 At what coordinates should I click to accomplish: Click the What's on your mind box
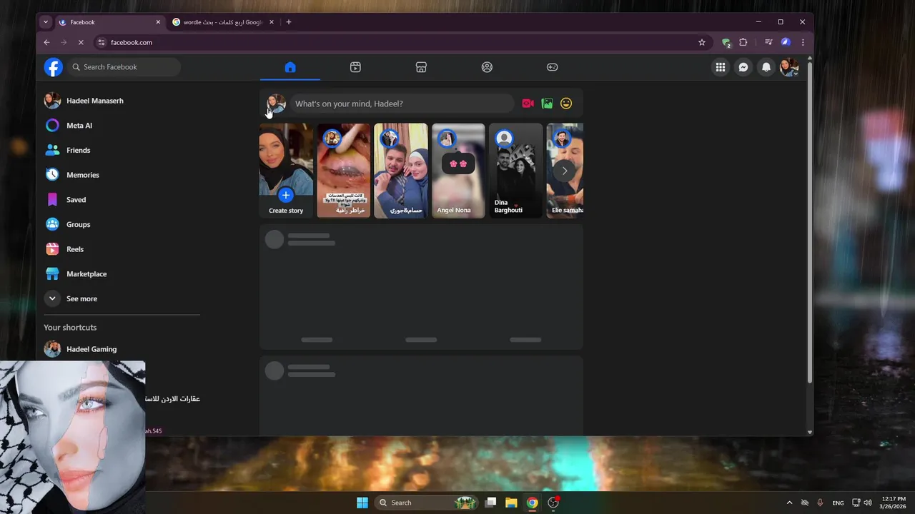point(401,104)
